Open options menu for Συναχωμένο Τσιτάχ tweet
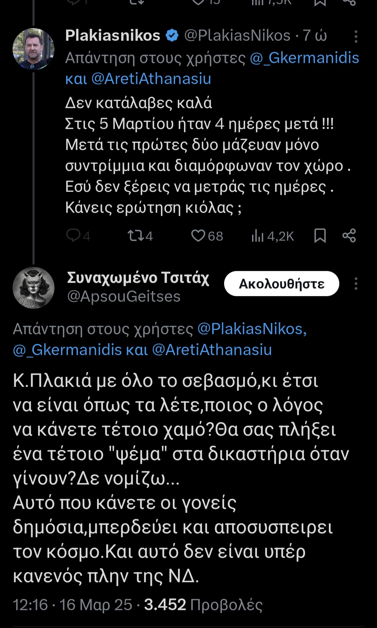377x628 pixels. [356, 284]
